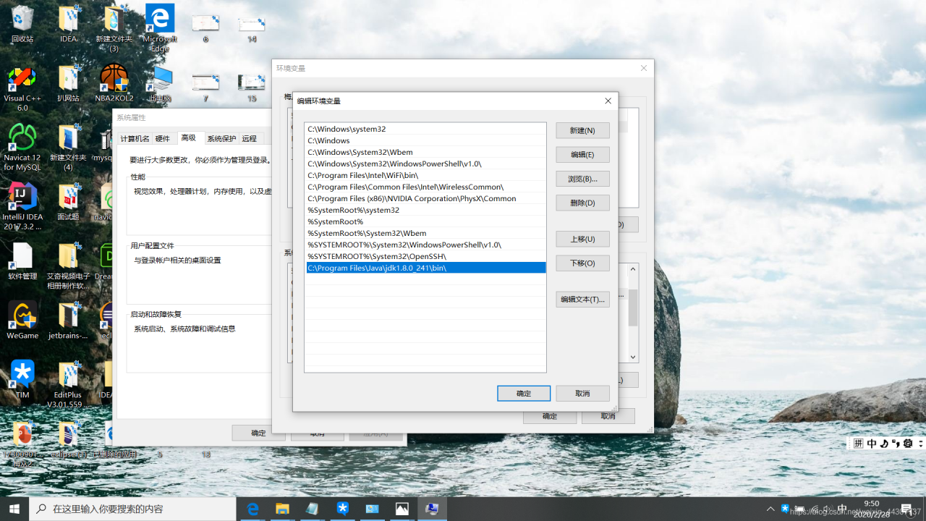
Task: Select the C:\Windows path entry
Action: (425, 140)
